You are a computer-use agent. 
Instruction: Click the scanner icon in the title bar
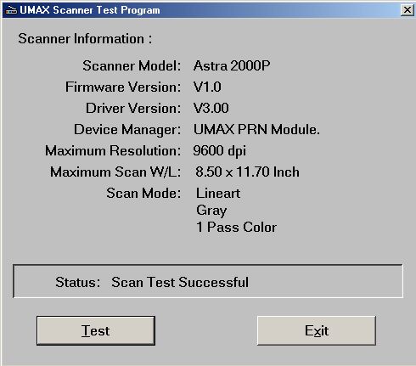point(11,10)
